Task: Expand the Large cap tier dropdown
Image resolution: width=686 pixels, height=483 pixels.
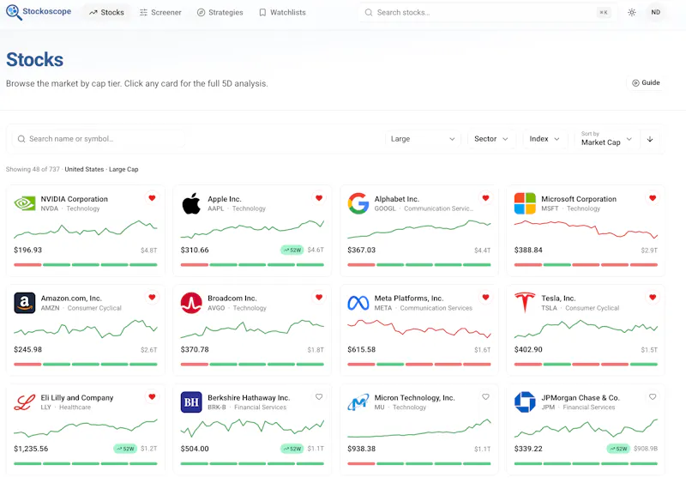Action: (x=423, y=139)
